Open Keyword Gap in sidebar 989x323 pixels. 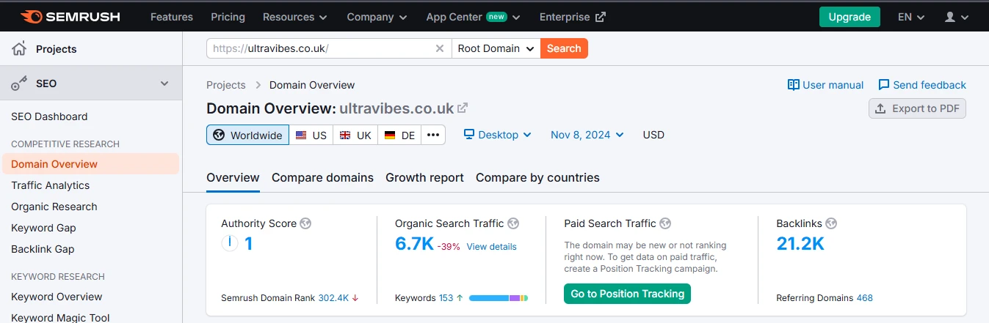43,228
